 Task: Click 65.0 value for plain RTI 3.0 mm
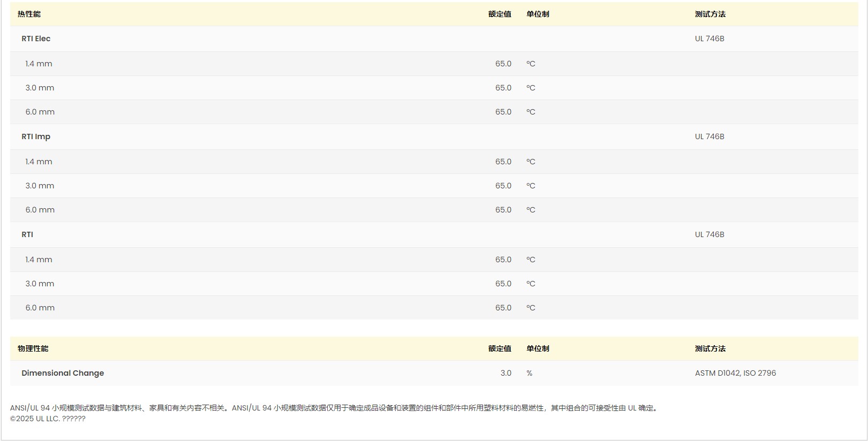pos(503,284)
